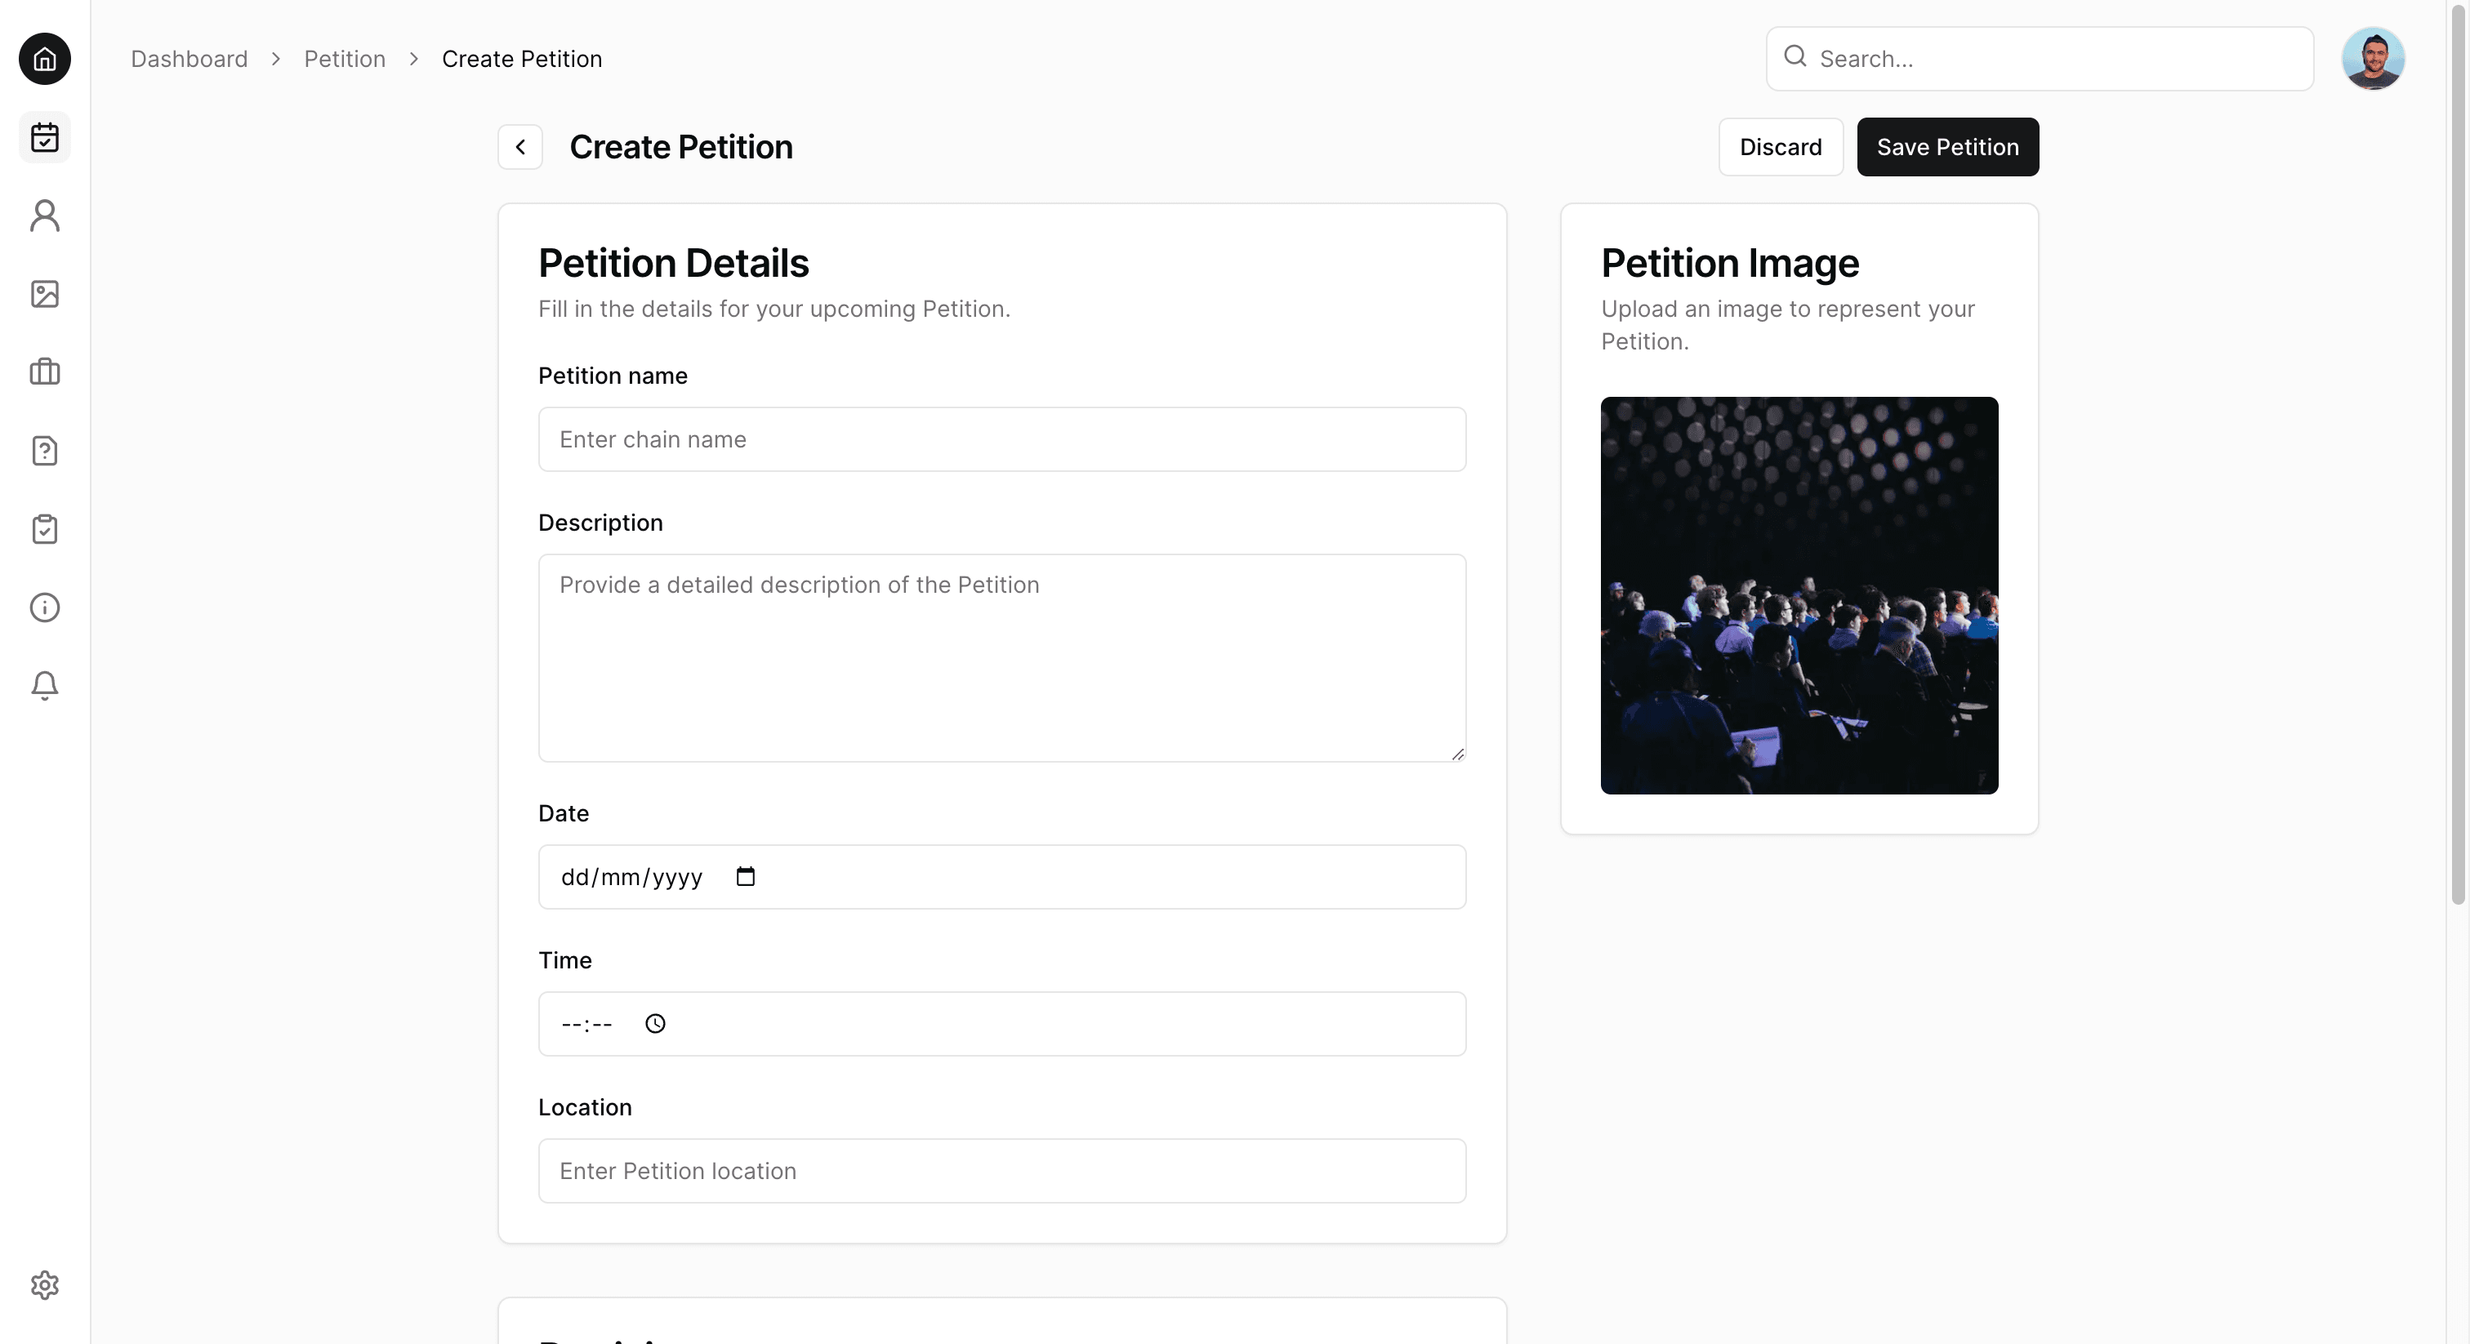2470x1344 pixels.
Task: Focus the Search field
Action: coord(2040,59)
